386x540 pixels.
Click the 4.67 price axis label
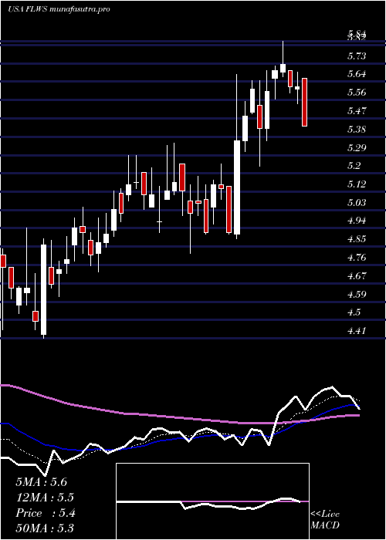[x=357, y=276]
